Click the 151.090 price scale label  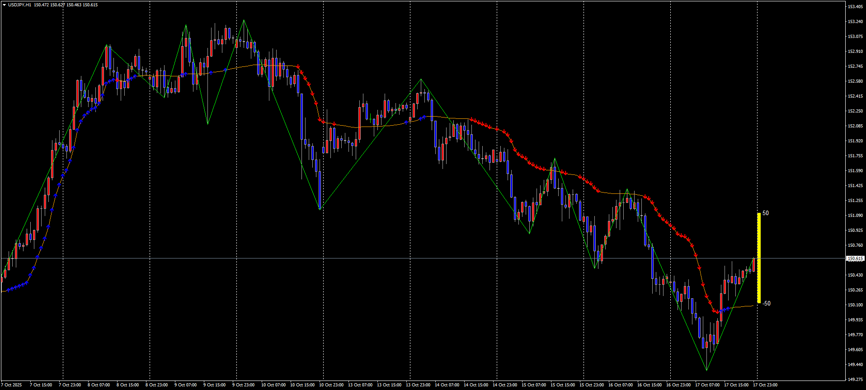[856, 216]
